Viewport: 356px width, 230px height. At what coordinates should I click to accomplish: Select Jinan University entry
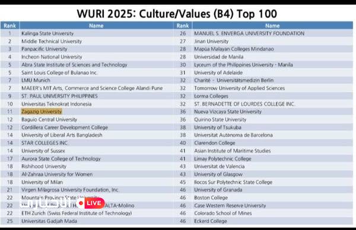point(211,41)
